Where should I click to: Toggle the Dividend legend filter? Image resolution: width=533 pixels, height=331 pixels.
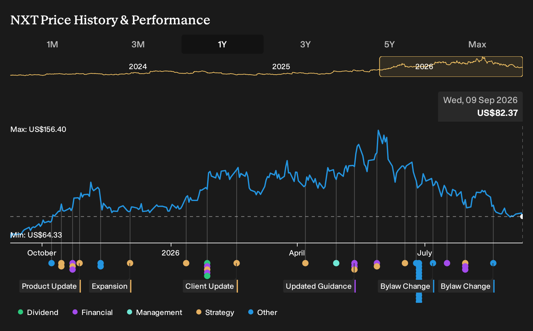[38, 312]
